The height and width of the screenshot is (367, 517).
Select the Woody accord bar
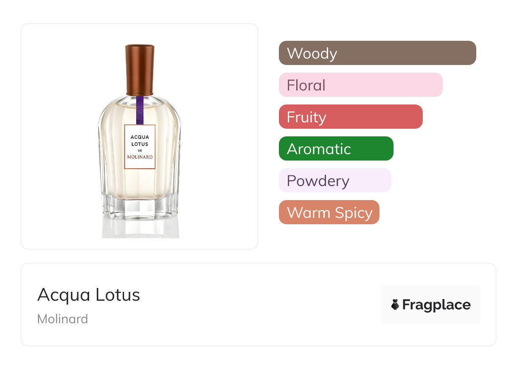pyautogui.click(x=377, y=53)
